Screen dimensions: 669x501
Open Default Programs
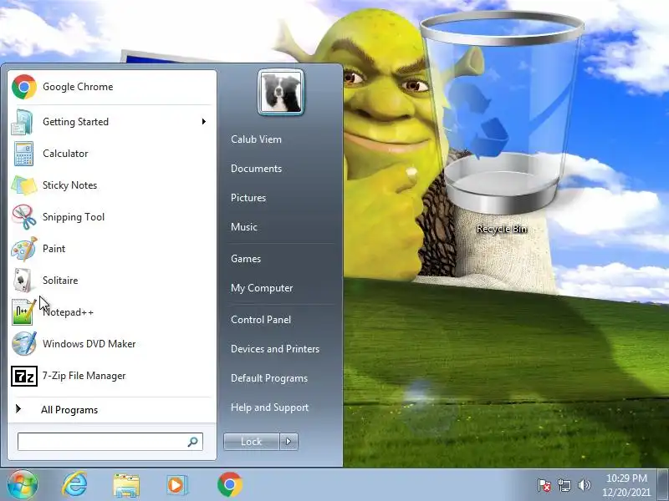(x=268, y=378)
